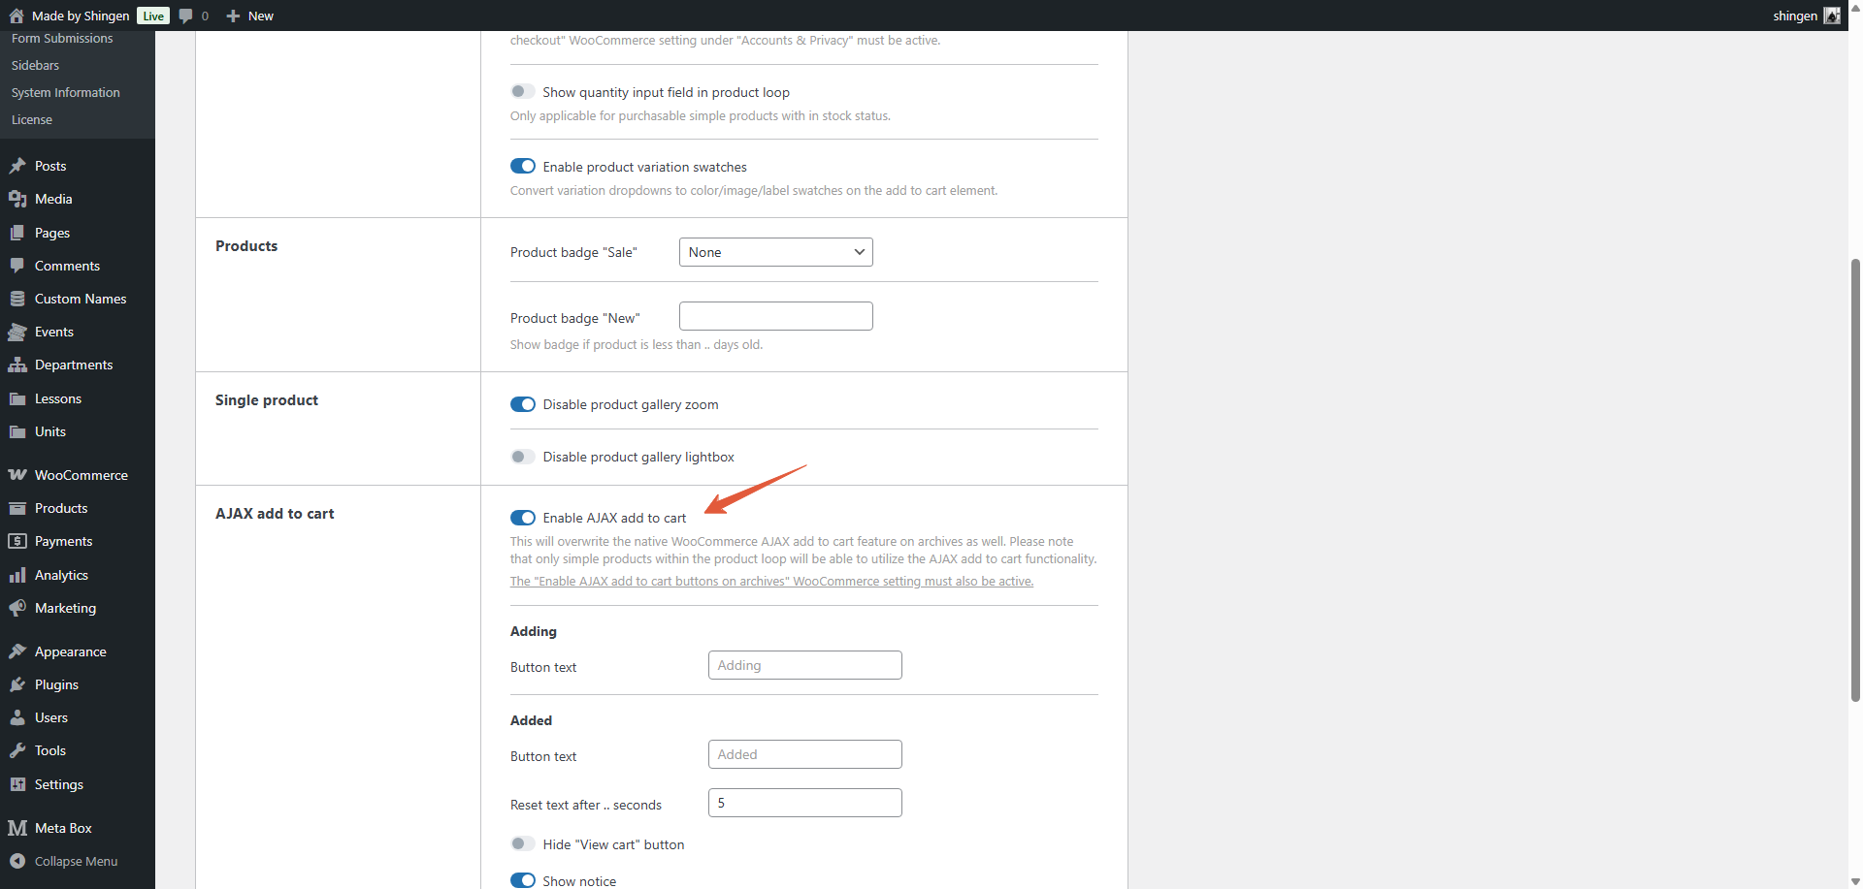1863x889 pixels.
Task: Click the Marketing megaphone icon
Action: (x=17, y=608)
